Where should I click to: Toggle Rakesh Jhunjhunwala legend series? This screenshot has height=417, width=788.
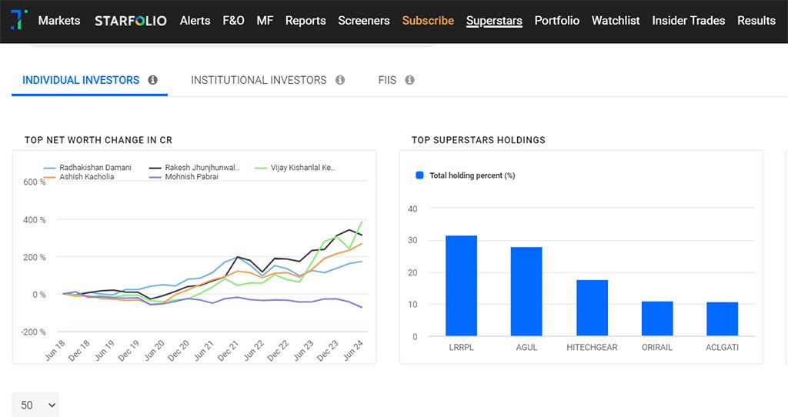pos(195,167)
